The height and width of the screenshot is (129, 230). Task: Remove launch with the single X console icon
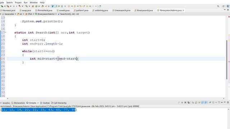[185, 102]
